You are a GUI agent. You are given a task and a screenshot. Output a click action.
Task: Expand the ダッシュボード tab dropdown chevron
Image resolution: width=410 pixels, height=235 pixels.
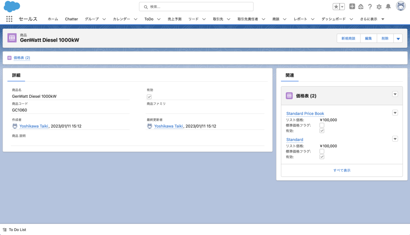tap(351, 19)
